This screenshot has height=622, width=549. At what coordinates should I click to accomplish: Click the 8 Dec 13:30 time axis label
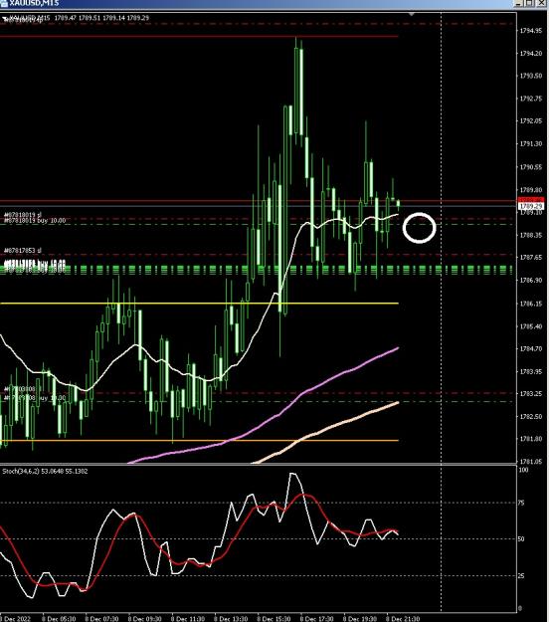tap(231, 618)
